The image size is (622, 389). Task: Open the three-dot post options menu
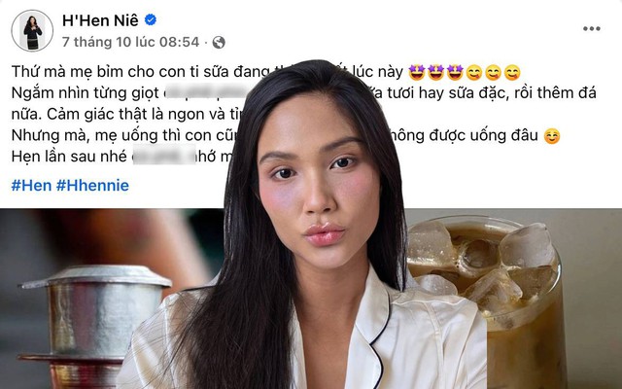pyautogui.click(x=592, y=28)
